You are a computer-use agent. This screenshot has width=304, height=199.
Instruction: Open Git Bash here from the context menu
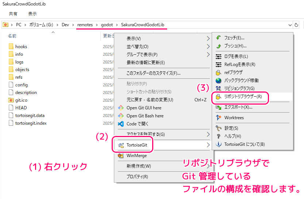click(x=144, y=116)
